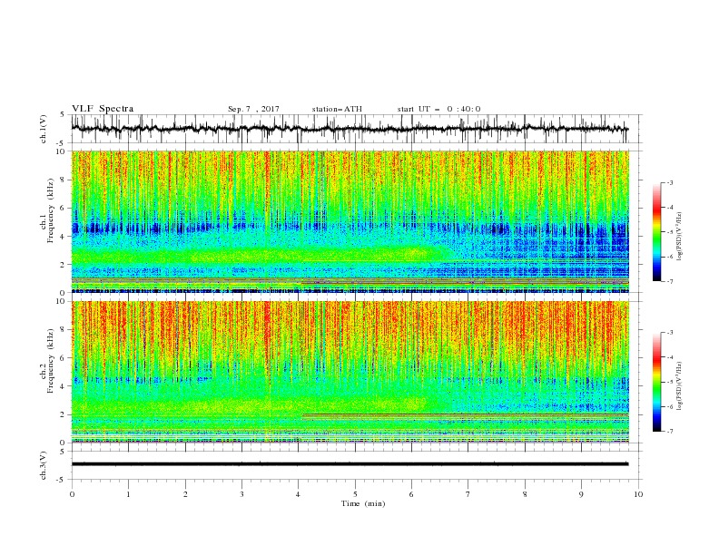719x555 pixels.
Task: Click the 'Time (min)' axis label
Action: click(x=363, y=503)
